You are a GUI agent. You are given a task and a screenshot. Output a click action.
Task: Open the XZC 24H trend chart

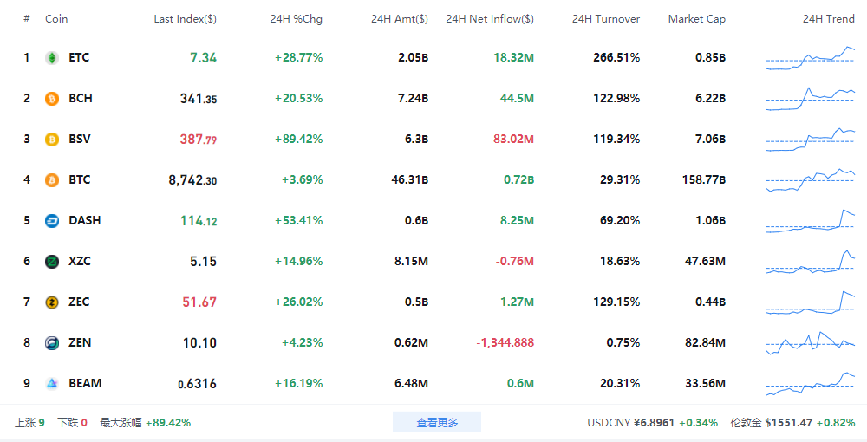point(810,262)
